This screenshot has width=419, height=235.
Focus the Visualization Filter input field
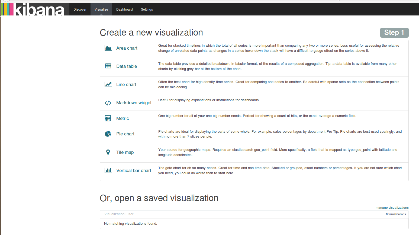[x=238, y=214]
